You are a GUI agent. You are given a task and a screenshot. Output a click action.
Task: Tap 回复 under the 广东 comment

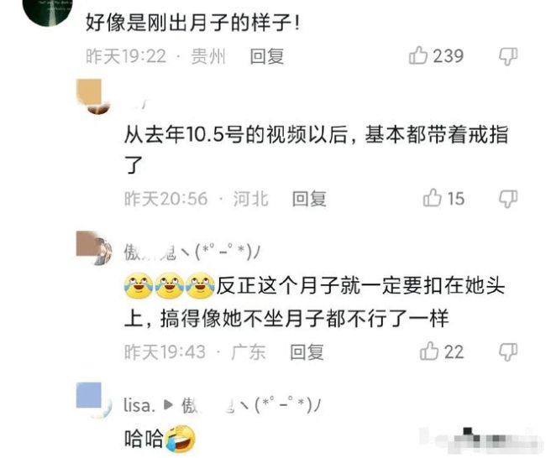pyautogui.click(x=307, y=352)
